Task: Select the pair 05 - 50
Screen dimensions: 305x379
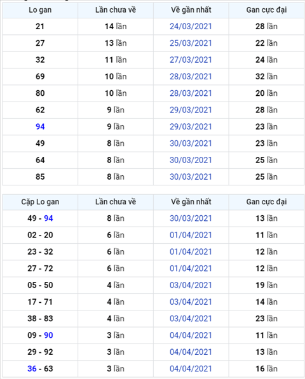Action: click(40, 285)
